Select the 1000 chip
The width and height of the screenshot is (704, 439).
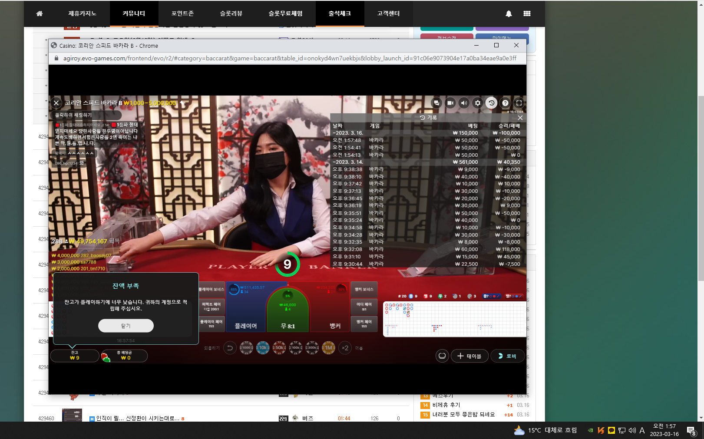click(246, 348)
